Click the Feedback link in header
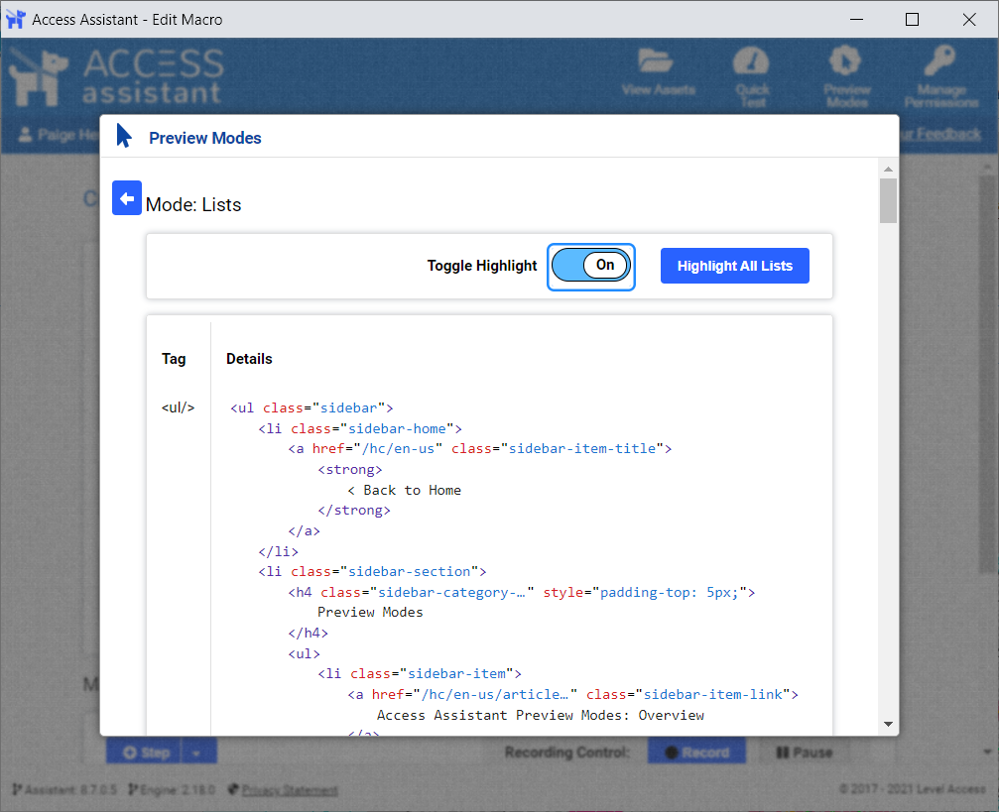The image size is (999, 812). pos(940,134)
